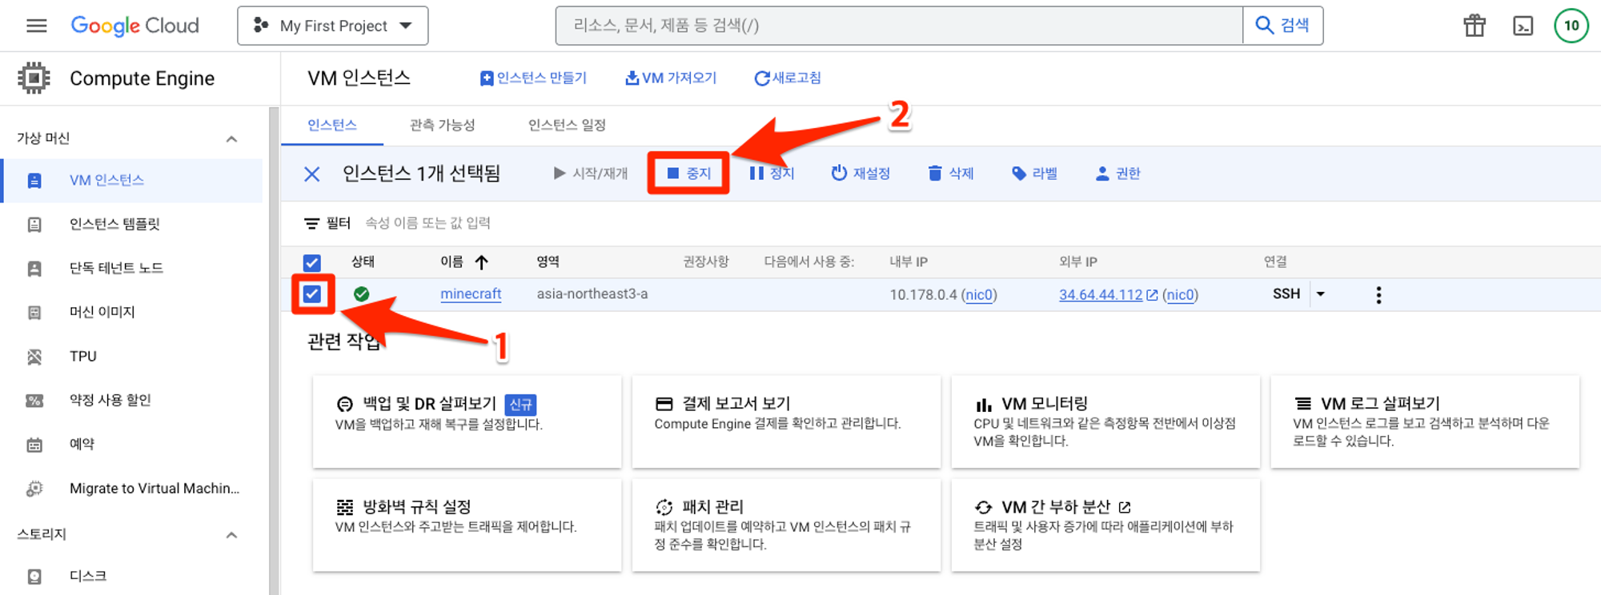Click the SSH connect button
The height and width of the screenshot is (595, 1601).
1286,294
